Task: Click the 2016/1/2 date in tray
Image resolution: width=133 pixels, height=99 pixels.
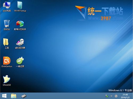Action: (125, 97)
